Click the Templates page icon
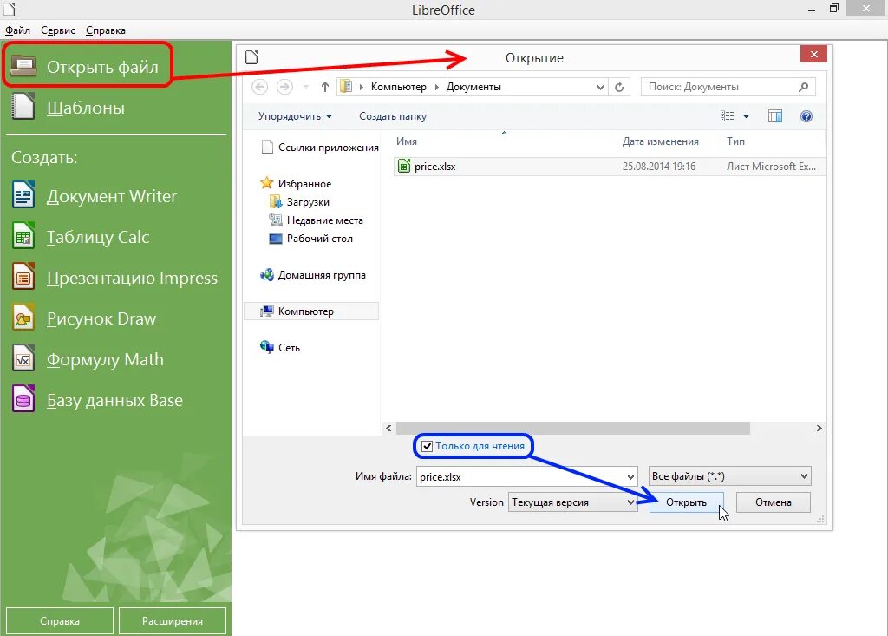This screenshot has height=636, width=888. pyautogui.click(x=23, y=107)
